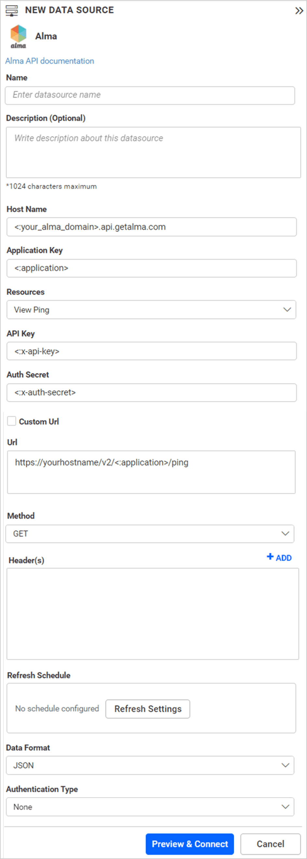
Task: Edit the Auth Secret field
Action: (152, 392)
